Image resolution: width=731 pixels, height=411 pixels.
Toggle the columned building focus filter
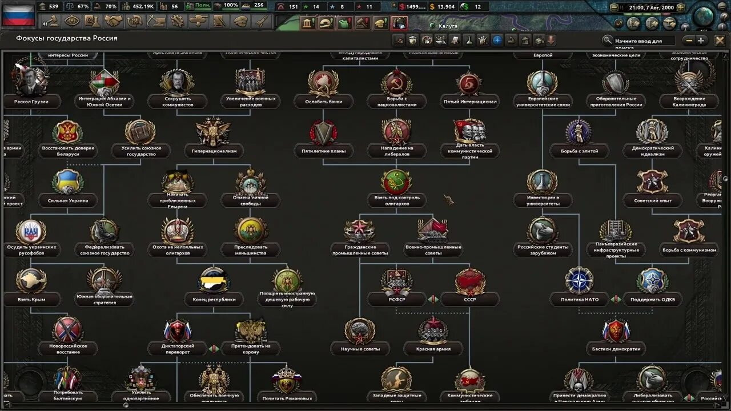click(525, 41)
